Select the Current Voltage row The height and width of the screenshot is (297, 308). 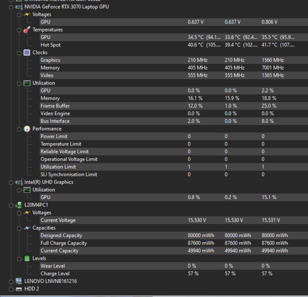(174, 220)
